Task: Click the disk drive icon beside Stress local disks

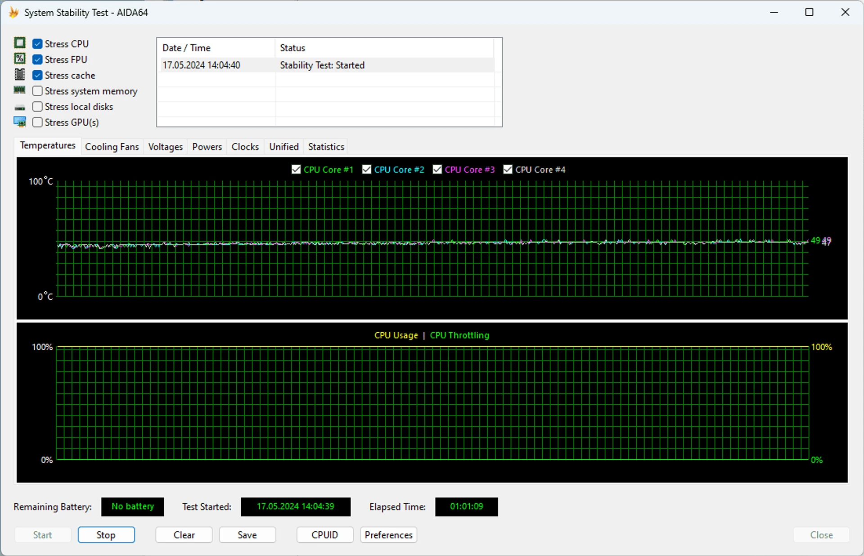Action: 20,108
